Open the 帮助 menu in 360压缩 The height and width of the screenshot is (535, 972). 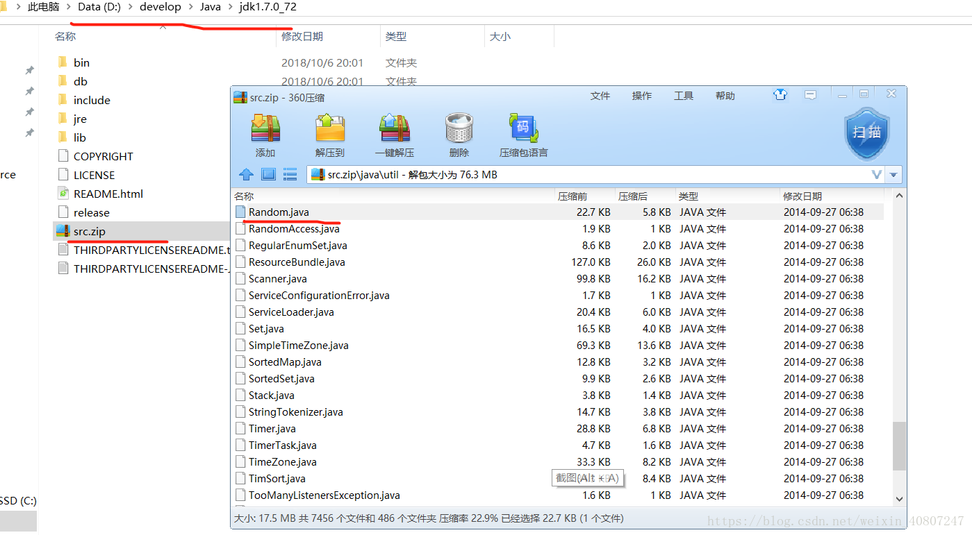point(725,96)
